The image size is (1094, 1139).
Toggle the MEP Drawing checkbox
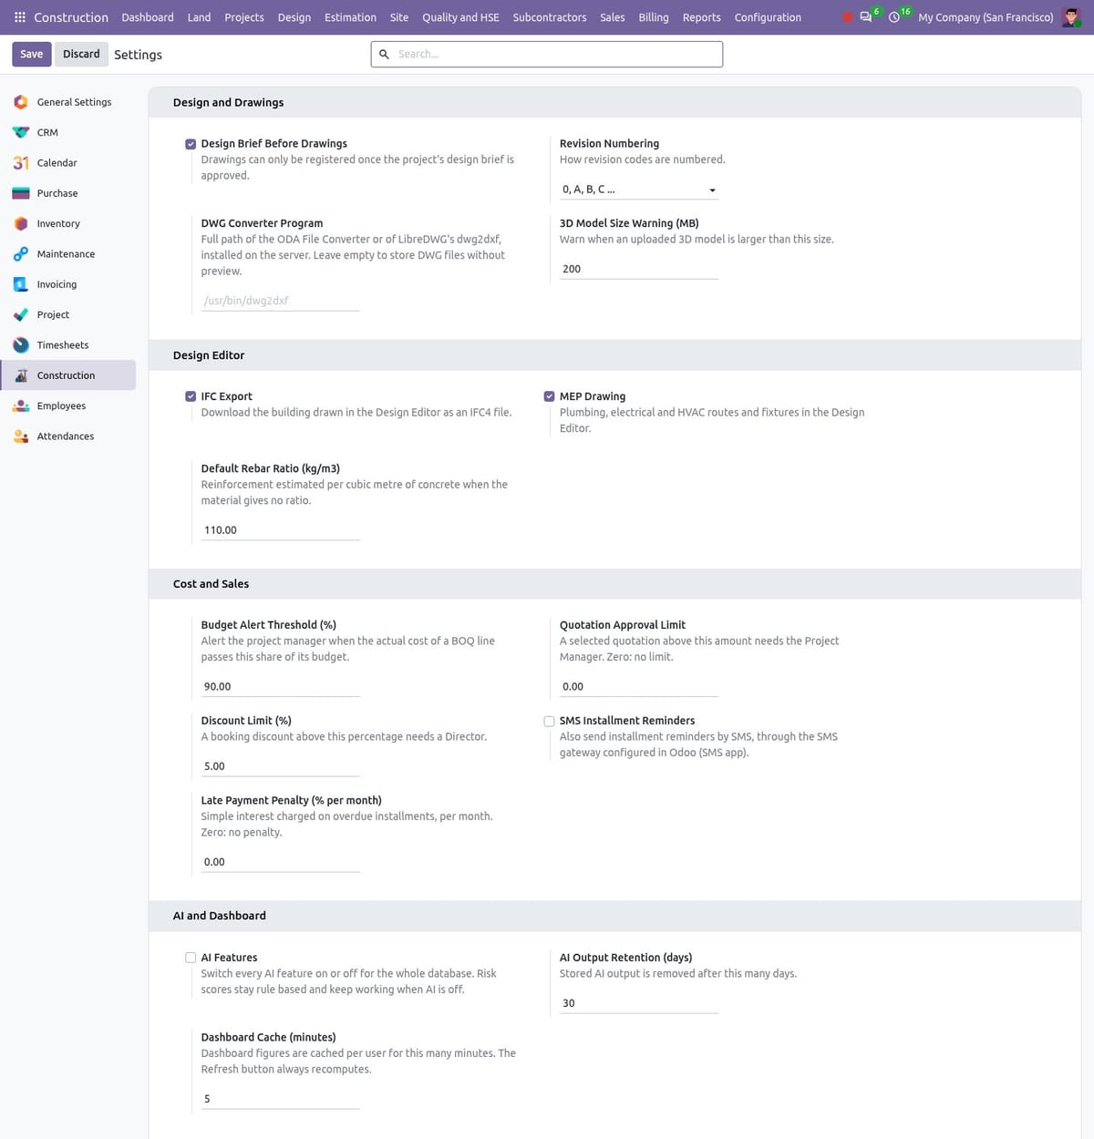pyautogui.click(x=549, y=396)
